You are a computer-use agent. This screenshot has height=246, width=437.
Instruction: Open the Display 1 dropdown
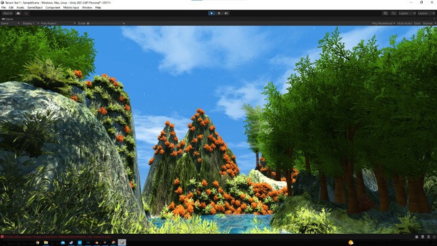(x=30, y=24)
